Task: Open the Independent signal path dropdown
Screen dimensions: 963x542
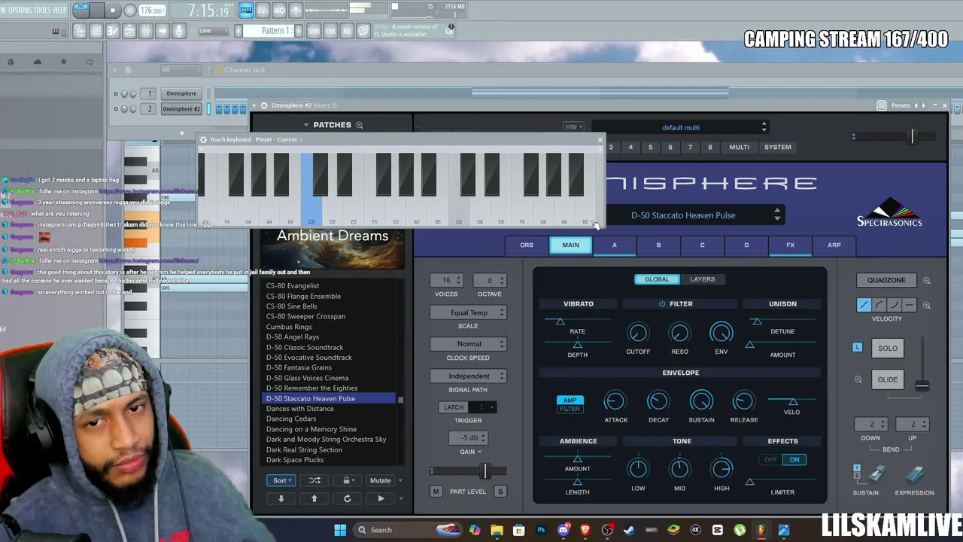Action: pyautogui.click(x=468, y=376)
